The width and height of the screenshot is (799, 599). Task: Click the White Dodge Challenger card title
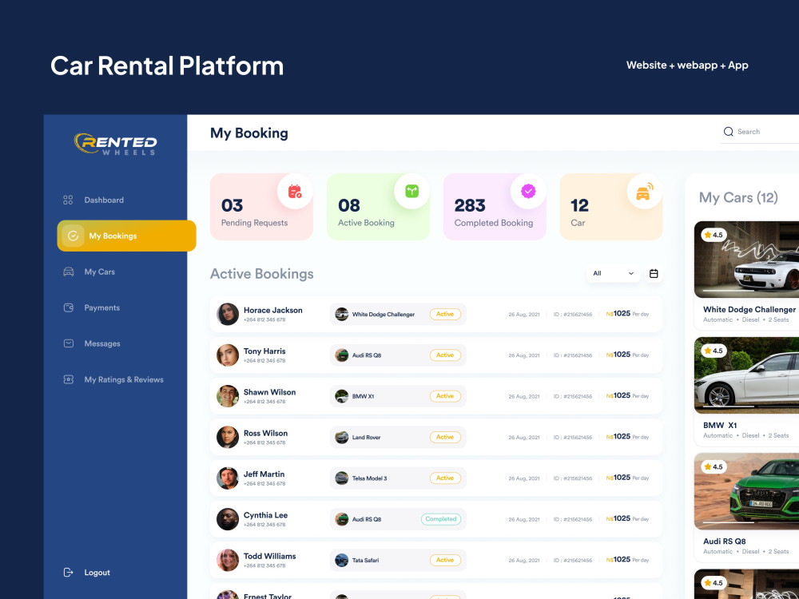(x=749, y=310)
